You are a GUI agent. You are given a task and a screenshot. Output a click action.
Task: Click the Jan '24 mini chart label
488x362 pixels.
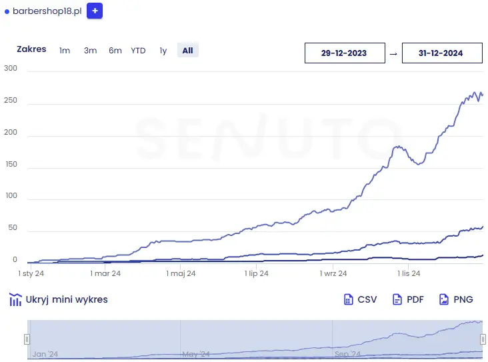(45, 354)
